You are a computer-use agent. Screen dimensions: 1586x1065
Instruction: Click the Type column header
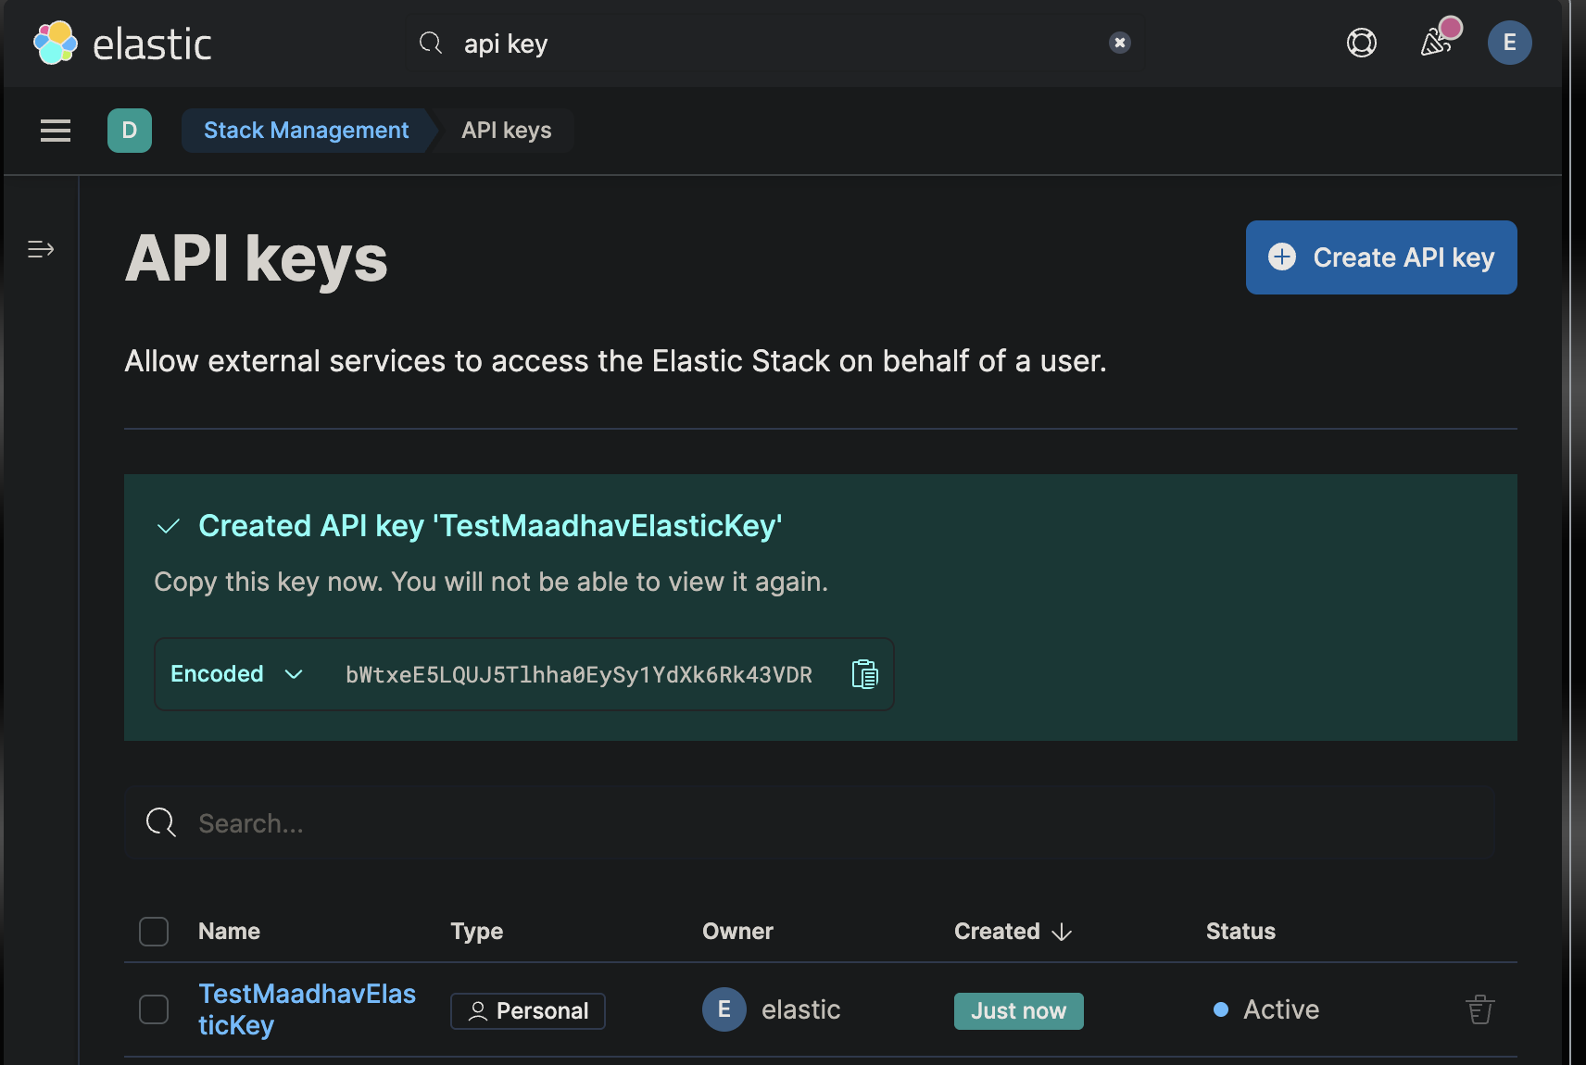477,932
